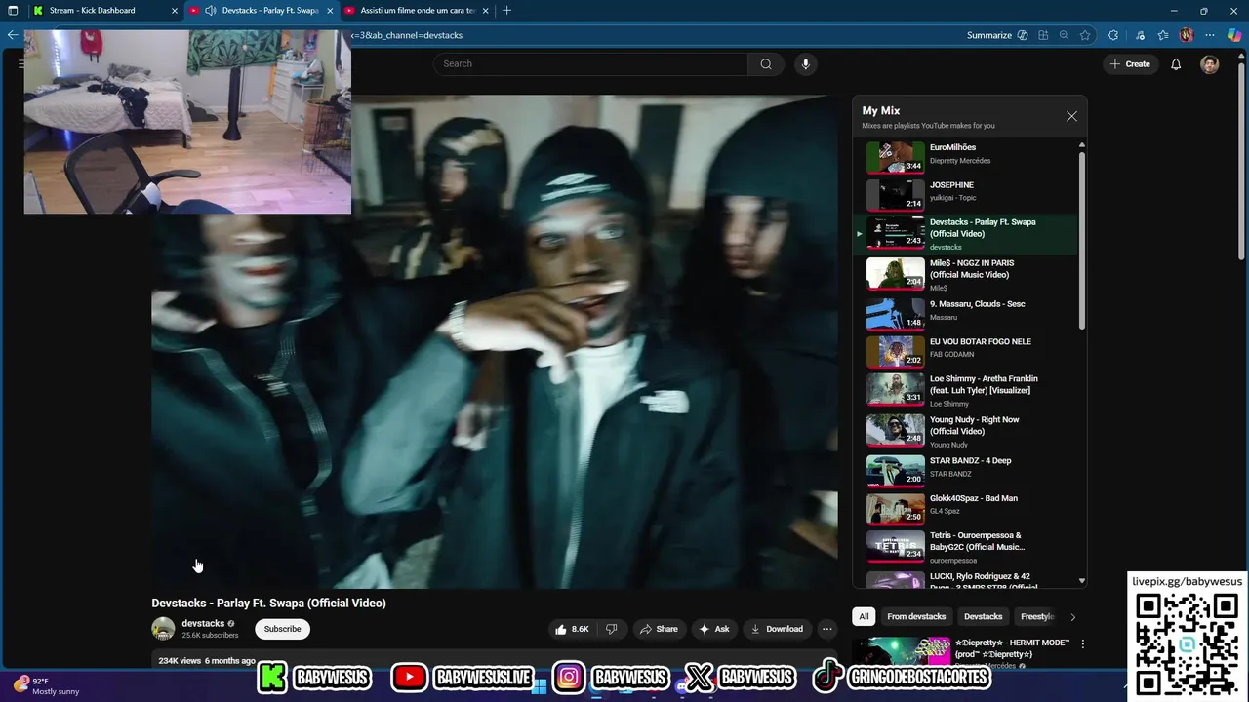Click the Download button

pyautogui.click(x=777, y=629)
